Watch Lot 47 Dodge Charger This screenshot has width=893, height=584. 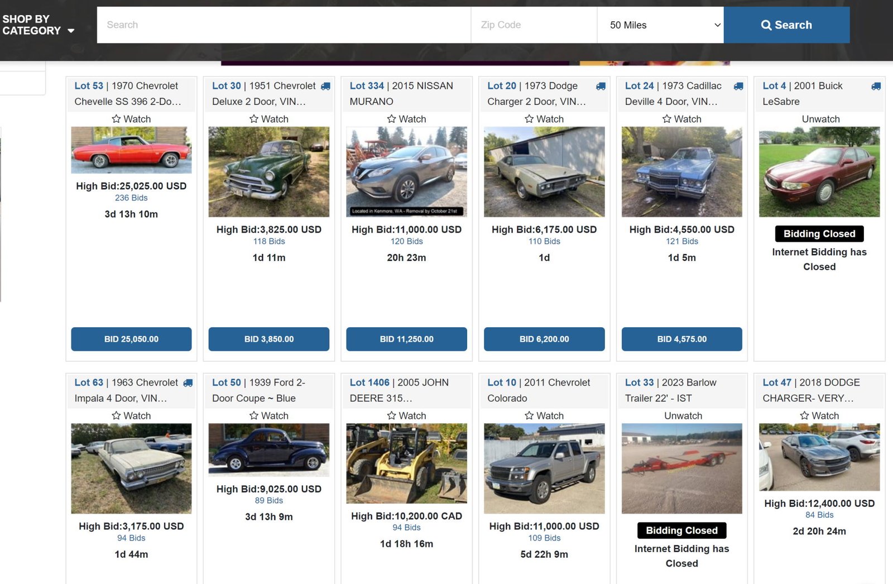819,416
